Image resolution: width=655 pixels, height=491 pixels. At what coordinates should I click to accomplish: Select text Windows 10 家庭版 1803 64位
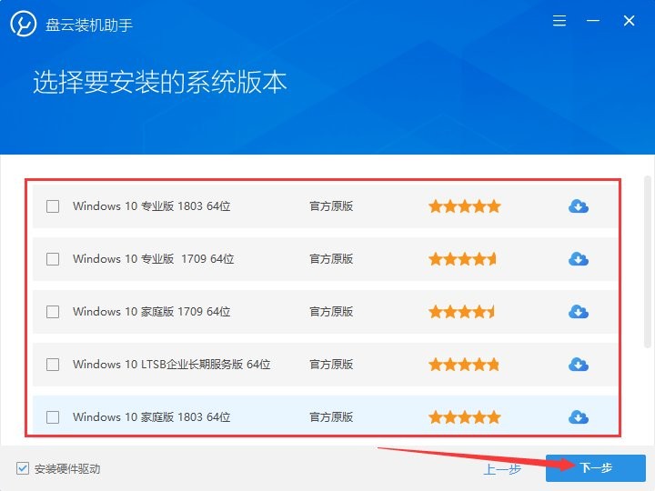[x=152, y=417]
